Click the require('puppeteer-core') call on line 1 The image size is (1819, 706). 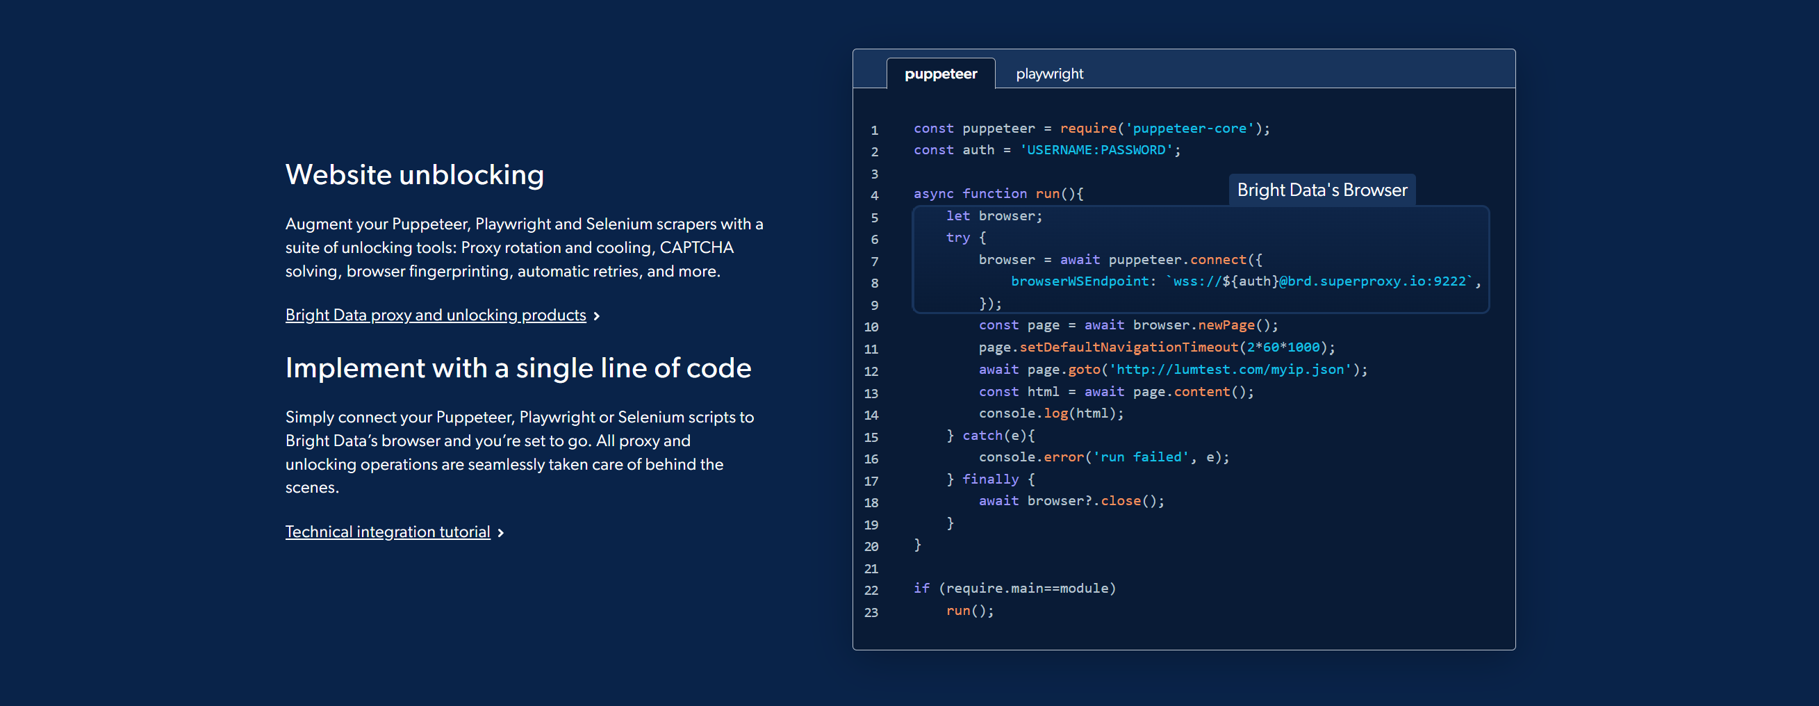[x=1164, y=129]
